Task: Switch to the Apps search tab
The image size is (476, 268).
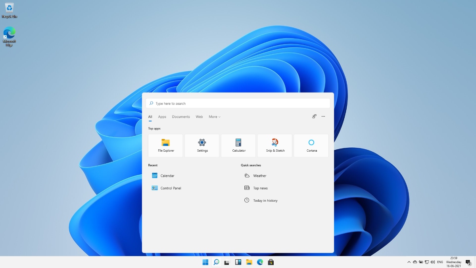Action: pyautogui.click(x=162, y=116)
